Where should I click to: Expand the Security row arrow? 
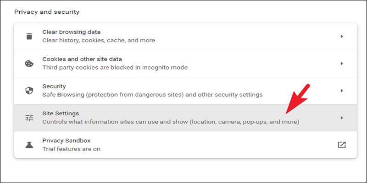(x=342, y=91)
